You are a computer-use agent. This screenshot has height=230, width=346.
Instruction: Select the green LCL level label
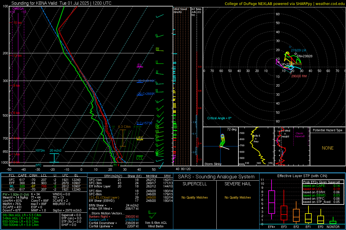[140, 158]
